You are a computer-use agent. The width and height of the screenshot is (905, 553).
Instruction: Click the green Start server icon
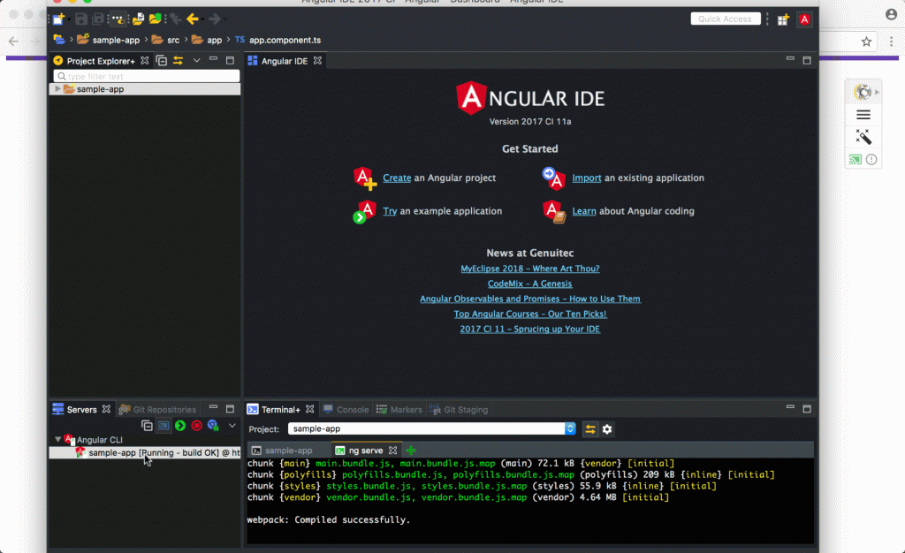[180, 426]
